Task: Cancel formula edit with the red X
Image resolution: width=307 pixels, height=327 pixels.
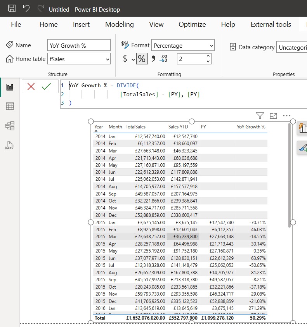Action: click(x=31, y=87)
